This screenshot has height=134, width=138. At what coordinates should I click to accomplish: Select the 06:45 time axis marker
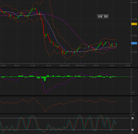(x=17, y=65)
